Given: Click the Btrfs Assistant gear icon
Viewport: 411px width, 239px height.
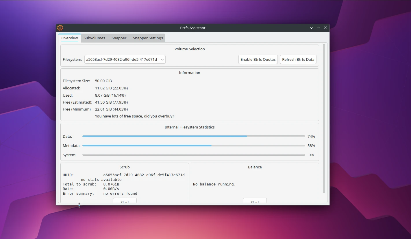Looking at the screenshot, I should 60,27.
